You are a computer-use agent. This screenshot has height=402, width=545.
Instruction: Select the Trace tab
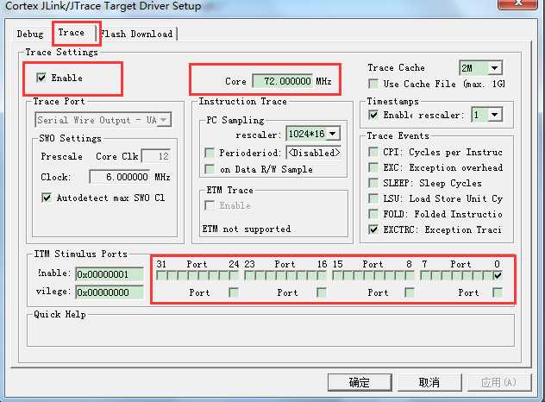[x=72, y=32]
